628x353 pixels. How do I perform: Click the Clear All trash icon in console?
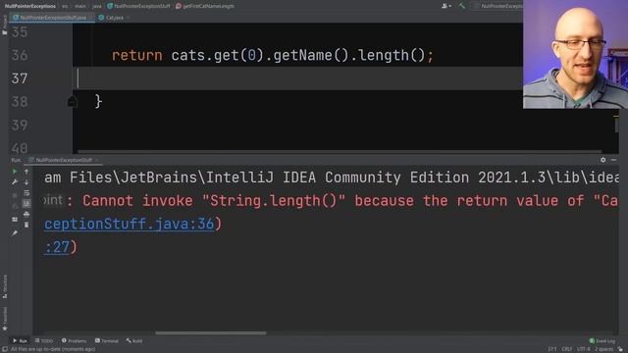pyautogui.click(x=26, y=225)
